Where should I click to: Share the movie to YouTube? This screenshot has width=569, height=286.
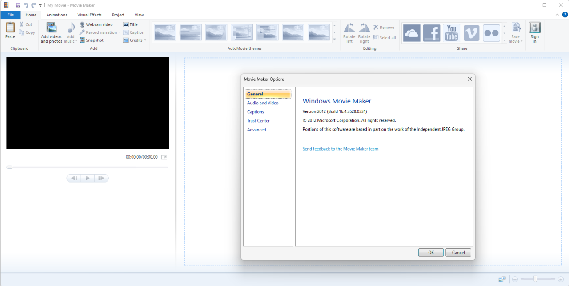point(451,32)
